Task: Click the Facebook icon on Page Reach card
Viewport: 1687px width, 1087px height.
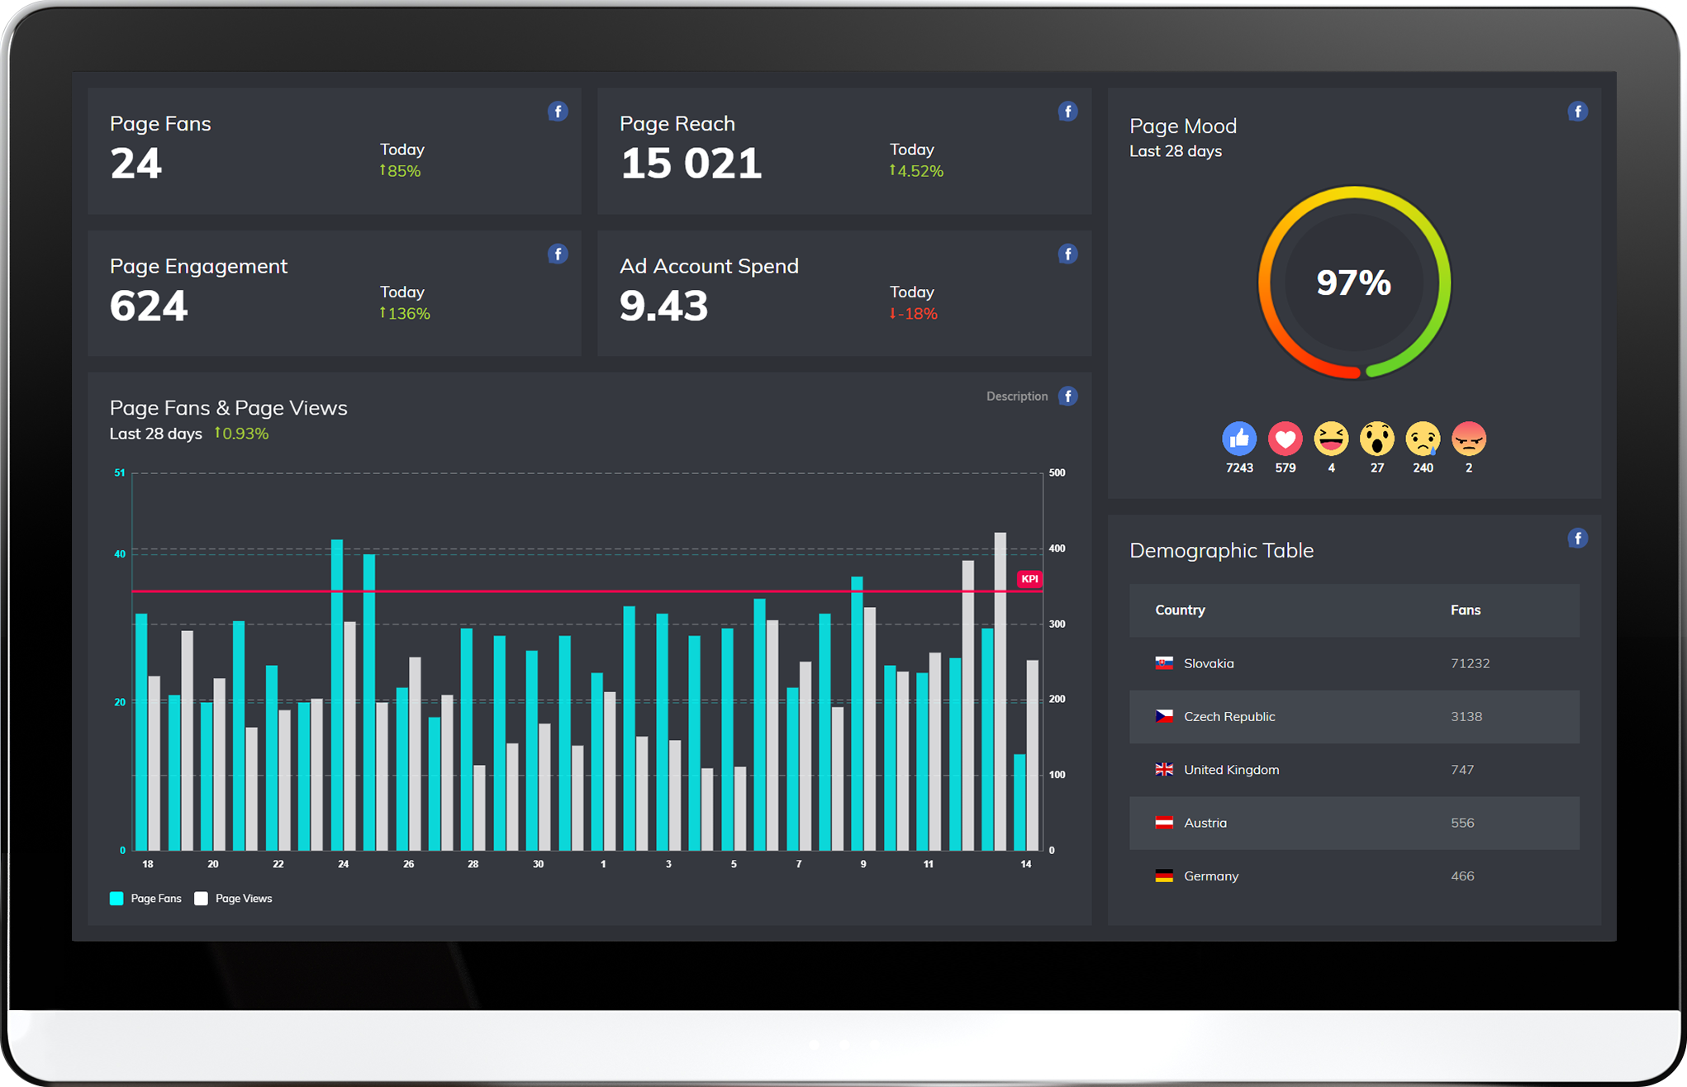Action: tap(1067, 112)
